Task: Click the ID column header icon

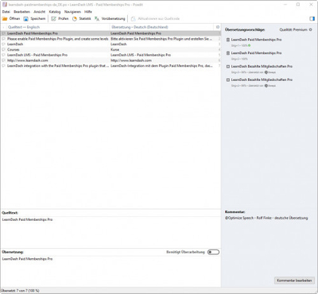Action: tap(218, 27)
